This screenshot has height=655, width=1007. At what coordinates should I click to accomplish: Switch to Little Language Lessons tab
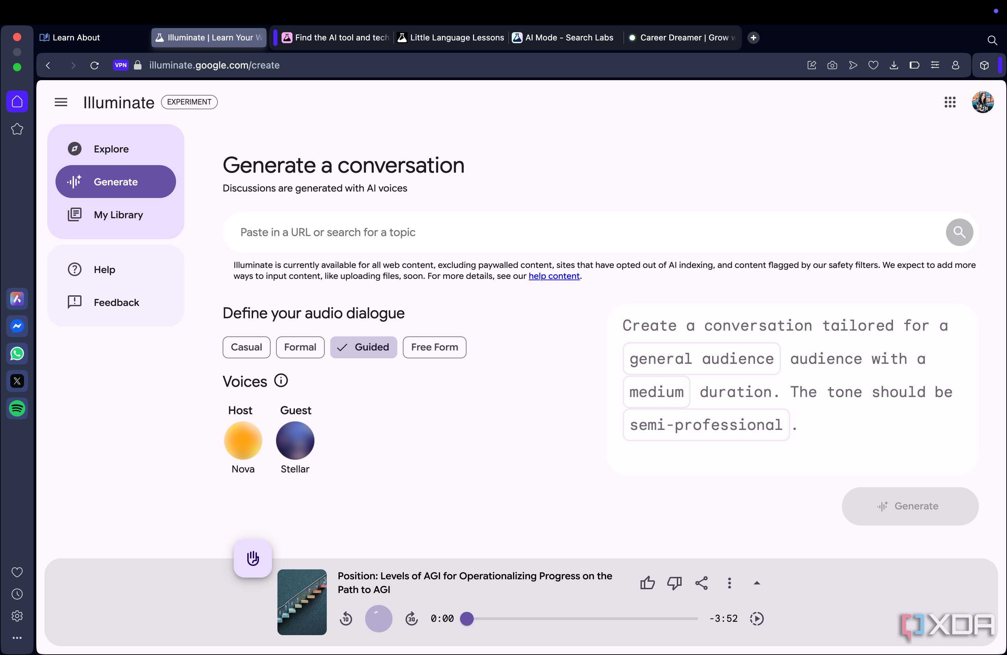(451, 38)
